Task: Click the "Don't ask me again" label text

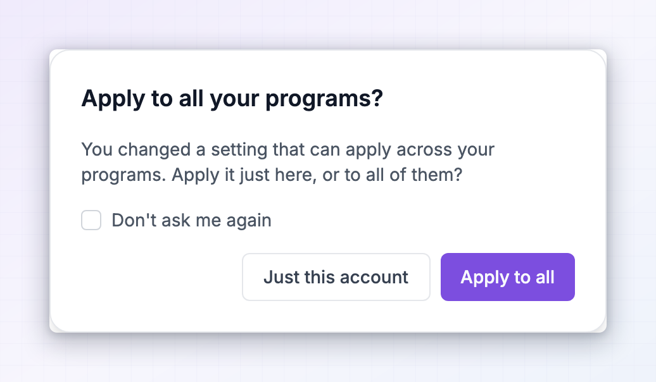Action: coord(191,220)
